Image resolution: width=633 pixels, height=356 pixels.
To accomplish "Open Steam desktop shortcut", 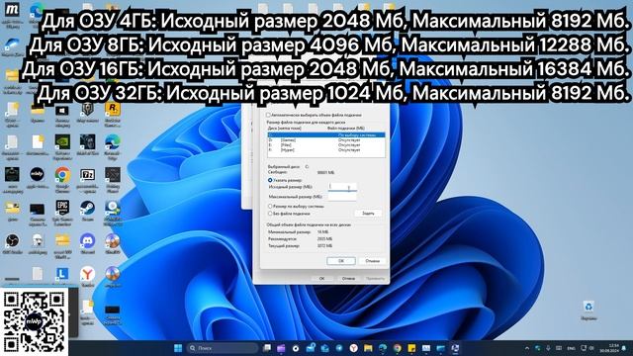I will [88, 208].
